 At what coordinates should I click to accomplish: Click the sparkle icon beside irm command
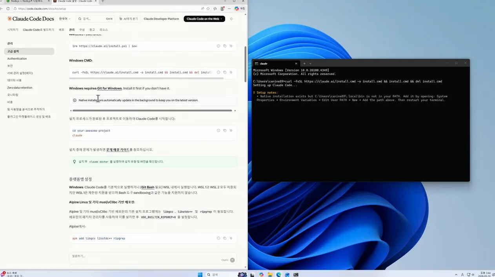(x=231, y=46)
